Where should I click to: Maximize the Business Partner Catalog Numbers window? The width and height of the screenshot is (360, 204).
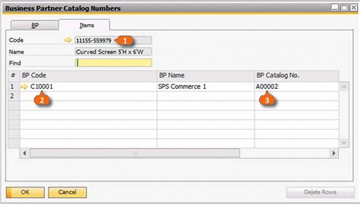coord(344,8)
